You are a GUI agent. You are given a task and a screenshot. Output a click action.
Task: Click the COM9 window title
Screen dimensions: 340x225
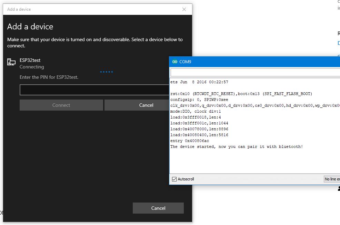click(x=185, y=62)
